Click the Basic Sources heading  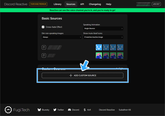click(x=52, y=18)
